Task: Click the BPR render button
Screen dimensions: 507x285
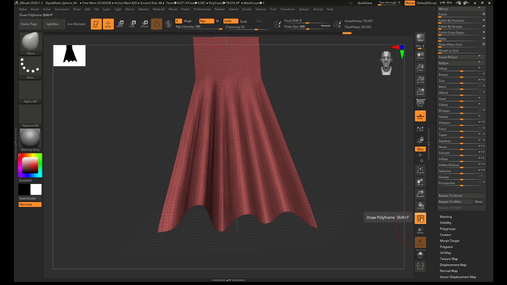Action: click(420, 38)
